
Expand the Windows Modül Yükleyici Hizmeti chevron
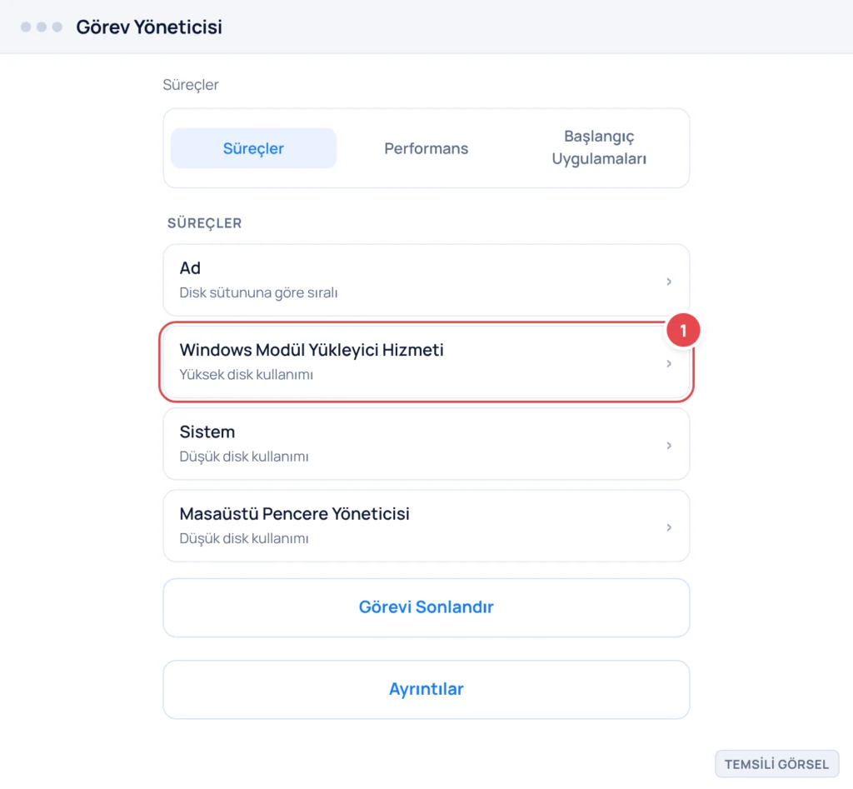pos(669,363)
